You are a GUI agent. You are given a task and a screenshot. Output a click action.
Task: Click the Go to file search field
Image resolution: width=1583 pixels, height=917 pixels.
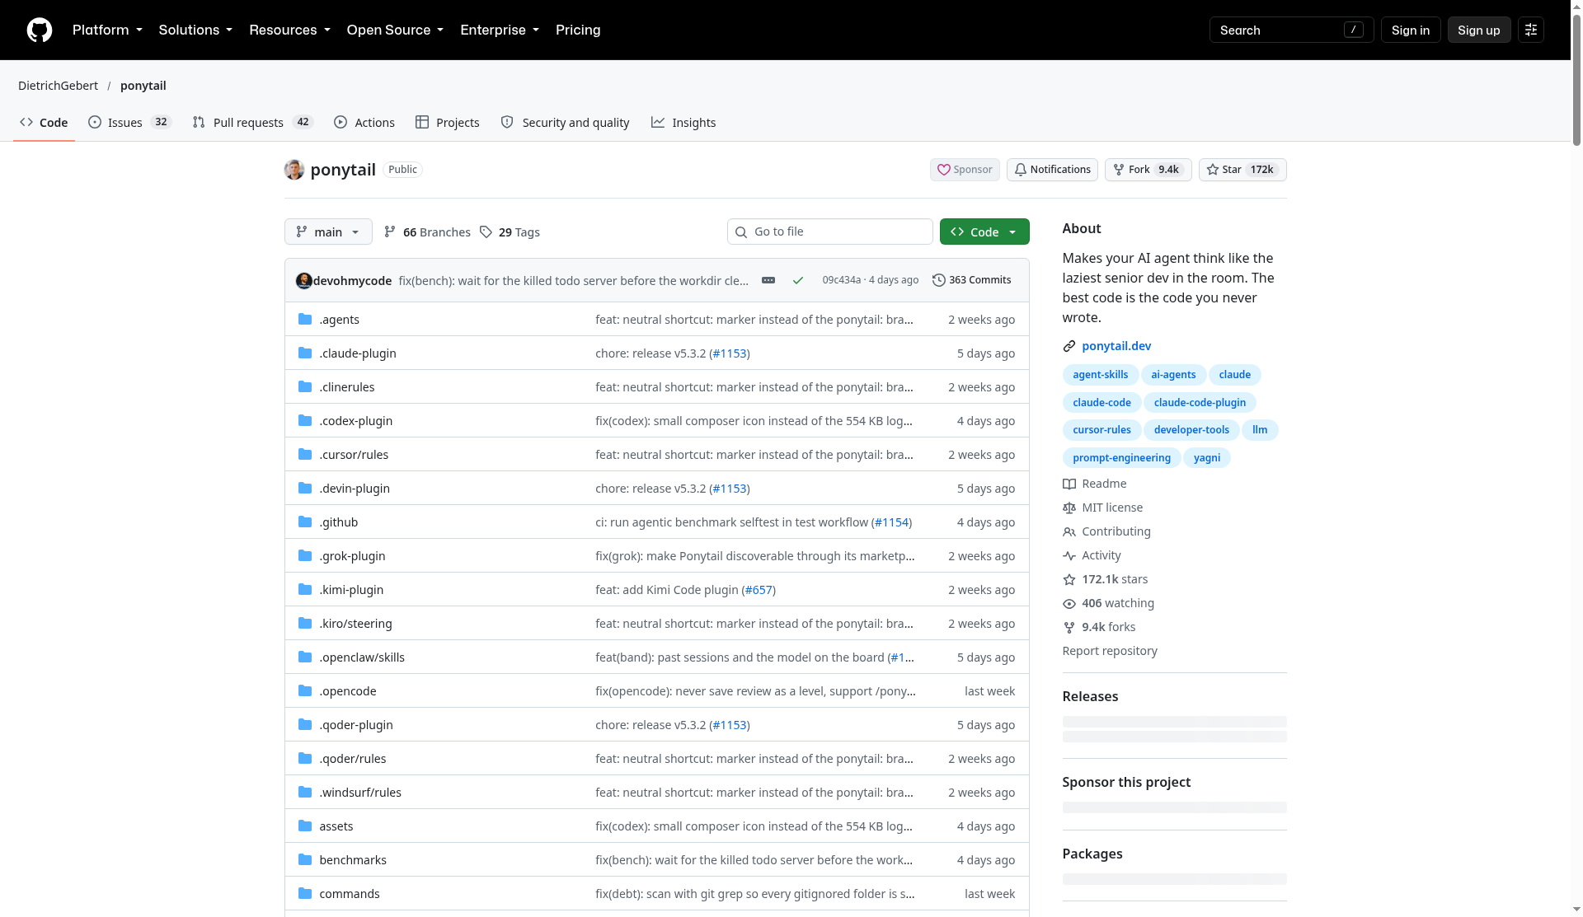pos(830,232)
